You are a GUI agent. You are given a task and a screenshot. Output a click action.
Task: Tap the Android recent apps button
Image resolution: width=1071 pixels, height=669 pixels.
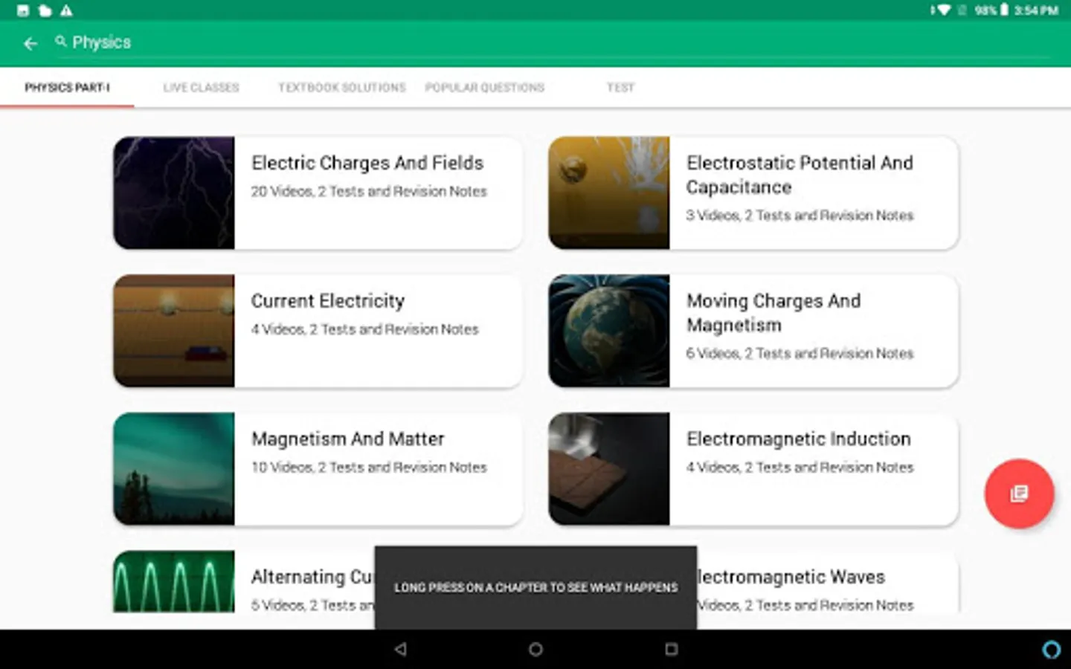(671, 649)
